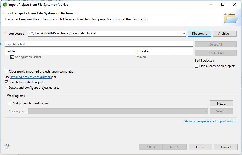The height and width of the screenshot is (155, 242).
Task: Click the Spring leaf icon in the title bar
Action: (4, 4)
